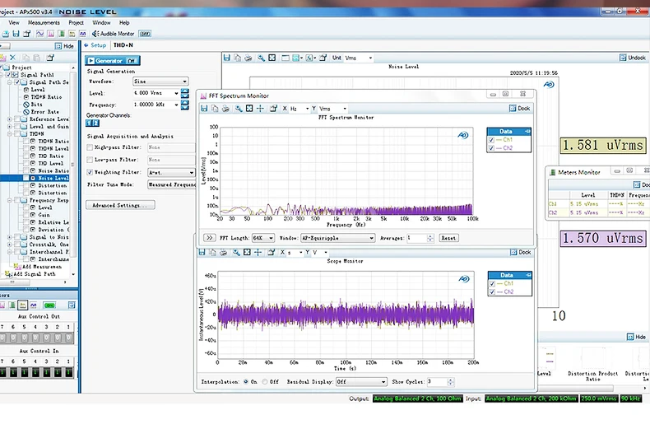Open the Window menu

click(x=101, y=23)
